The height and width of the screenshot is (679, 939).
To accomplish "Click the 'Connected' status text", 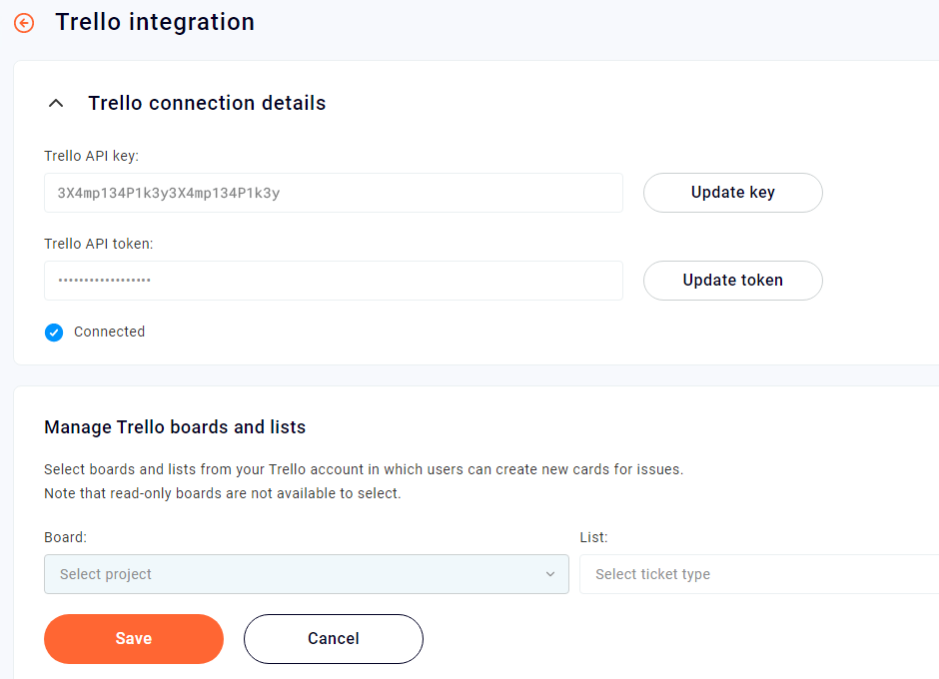I will [x=110, y=332].
